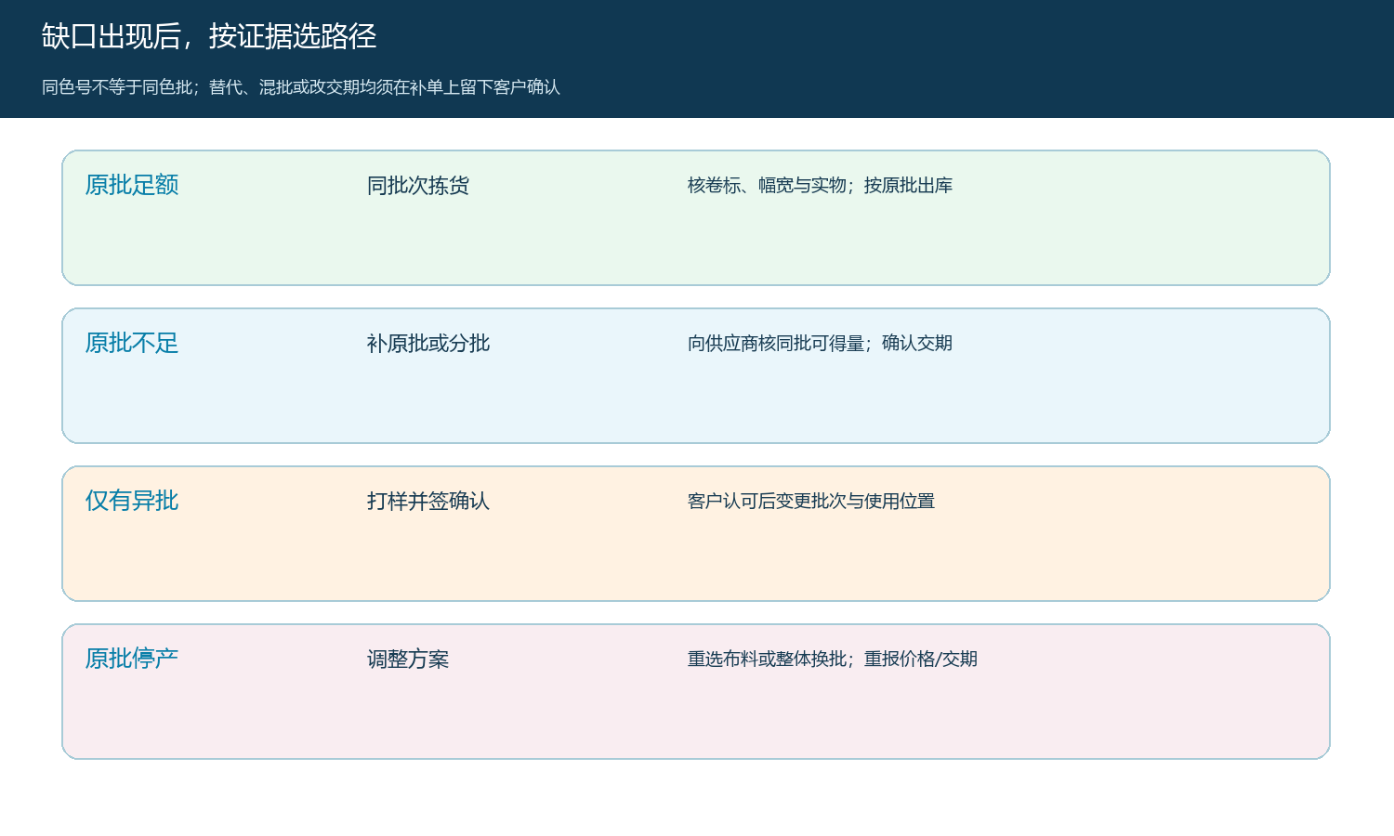
Task: Click the 向供应商核同批可得量；确认交期 description
Action: (820, 344)
